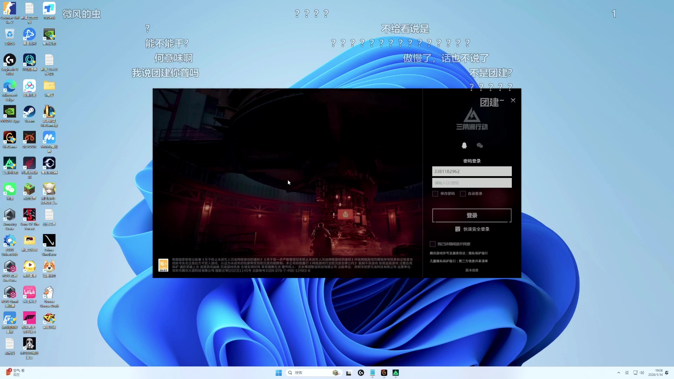The image size is (674, 379).
Task: Select QQ penguin login method icon
Action: click(x=464, y=145)
